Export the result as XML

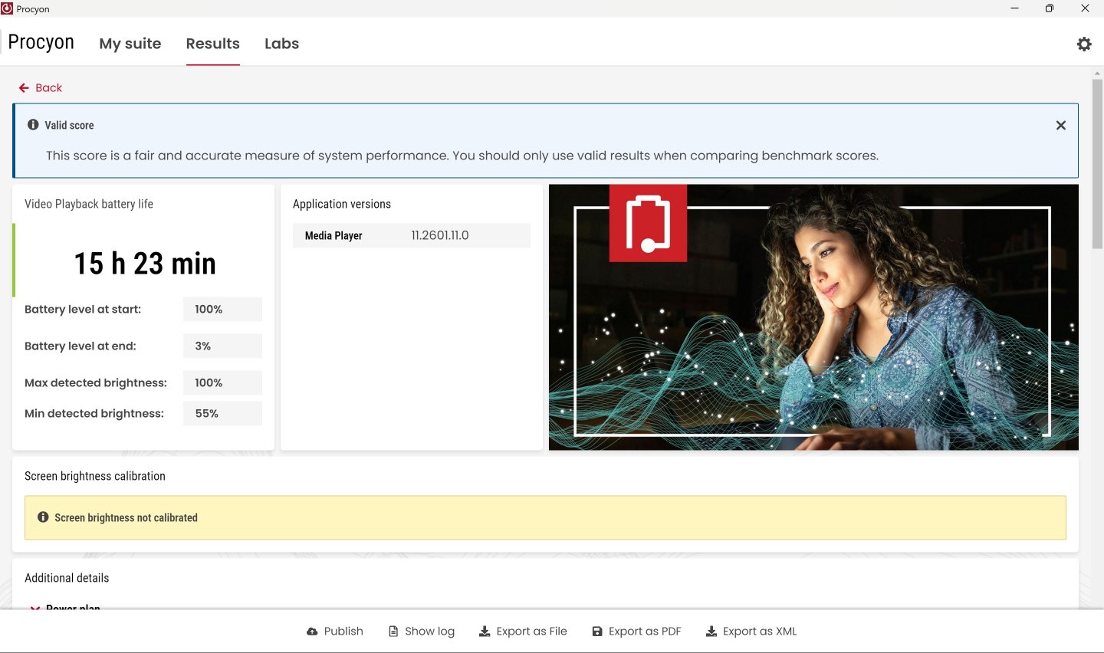pos(751,631)
